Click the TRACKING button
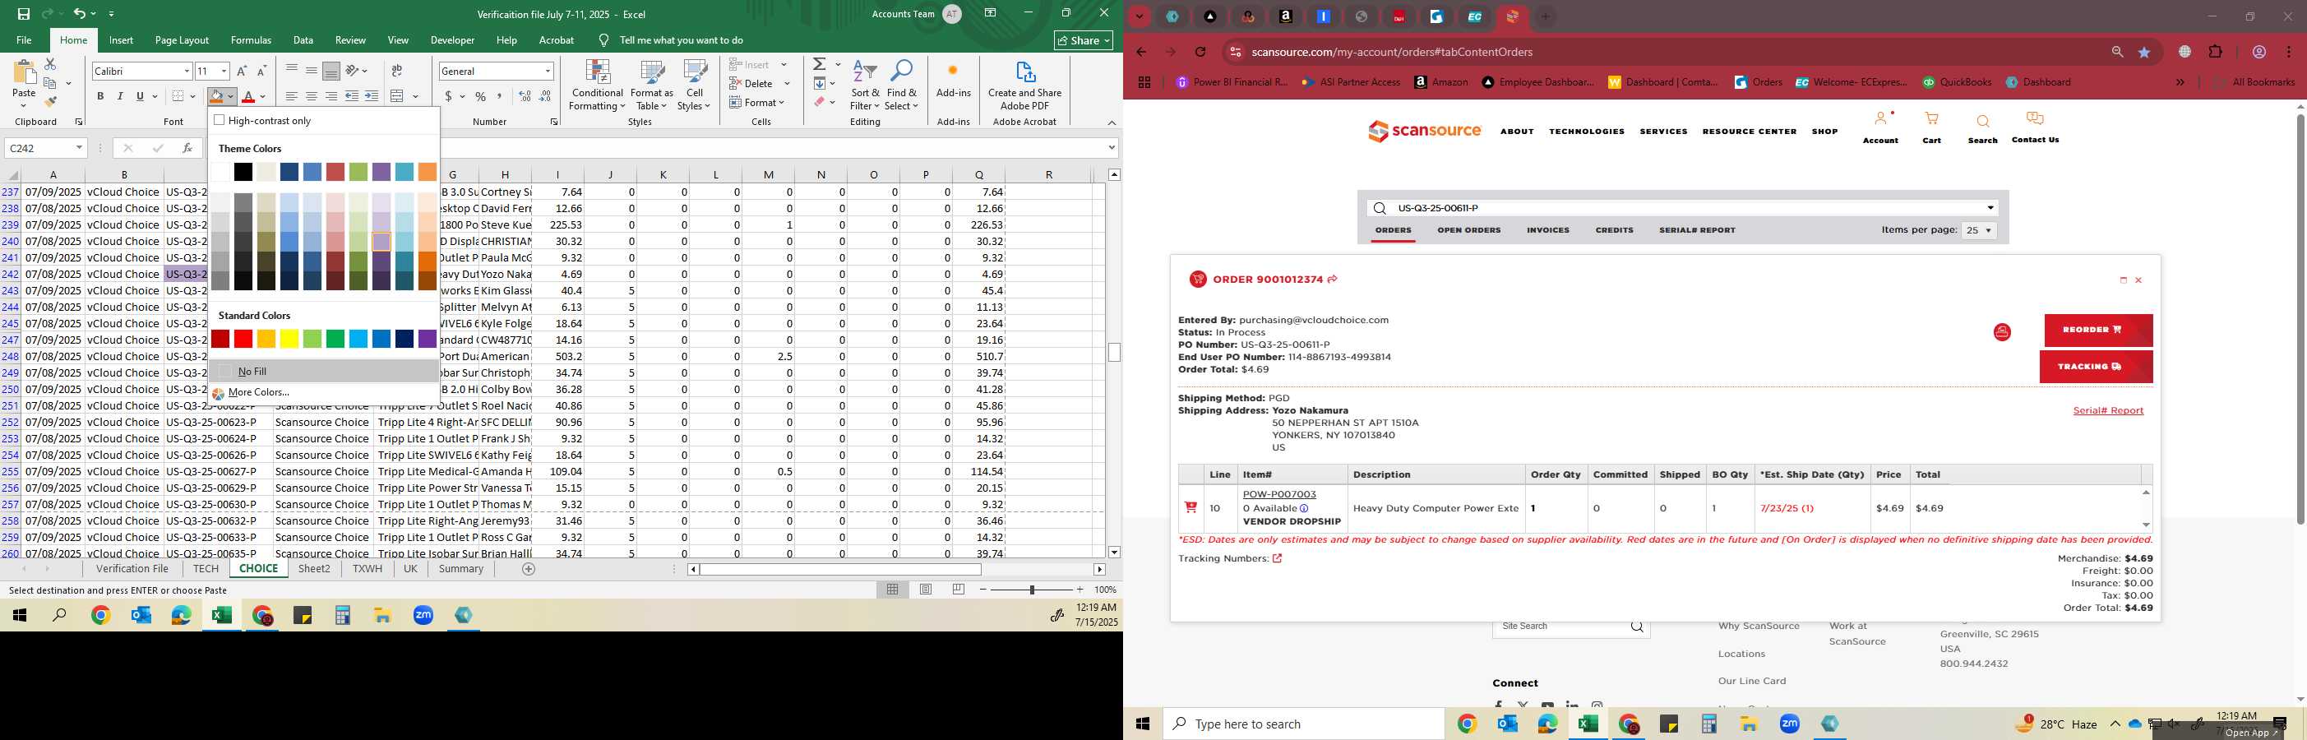The height and width of the screenshot is (740, 2307). [2096, 367]
